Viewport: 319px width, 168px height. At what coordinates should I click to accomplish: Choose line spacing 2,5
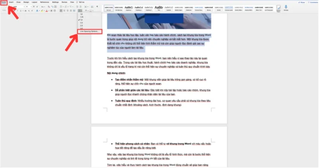81,25
